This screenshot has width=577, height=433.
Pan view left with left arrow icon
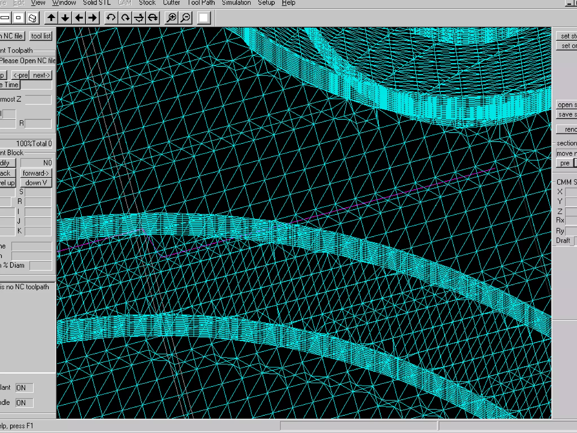pos(79,18)
